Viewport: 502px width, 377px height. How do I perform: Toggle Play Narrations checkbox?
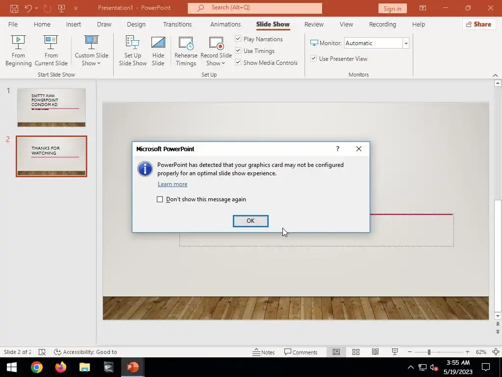(238, 39)
